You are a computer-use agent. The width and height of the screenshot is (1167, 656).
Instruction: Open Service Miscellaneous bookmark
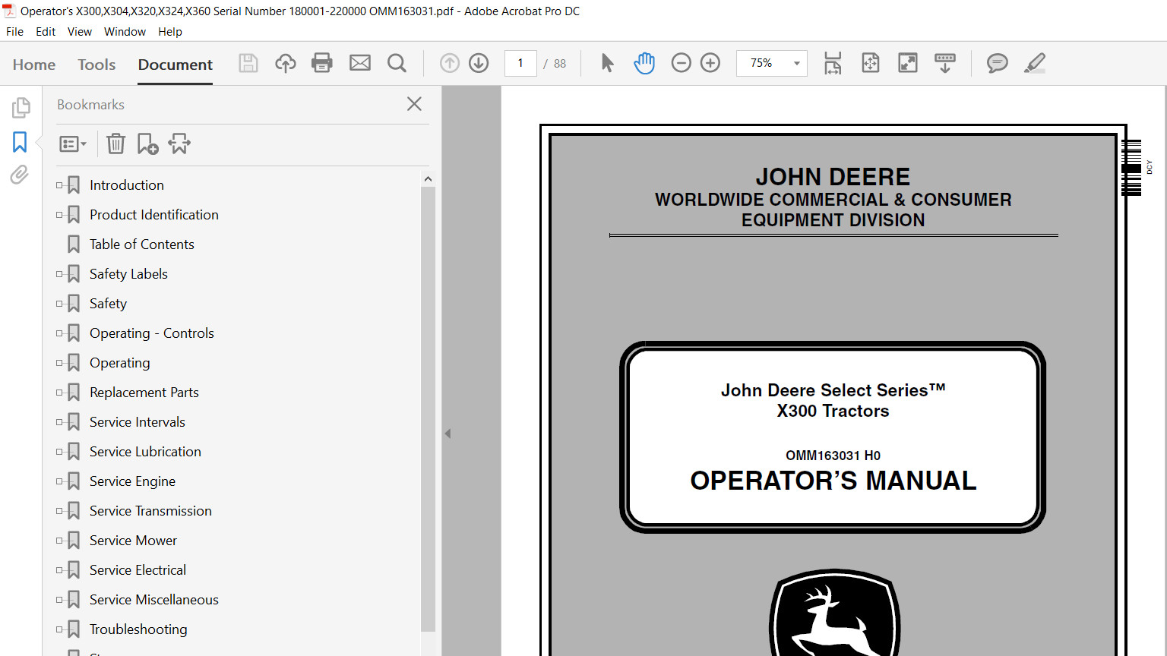click(153, 600)
